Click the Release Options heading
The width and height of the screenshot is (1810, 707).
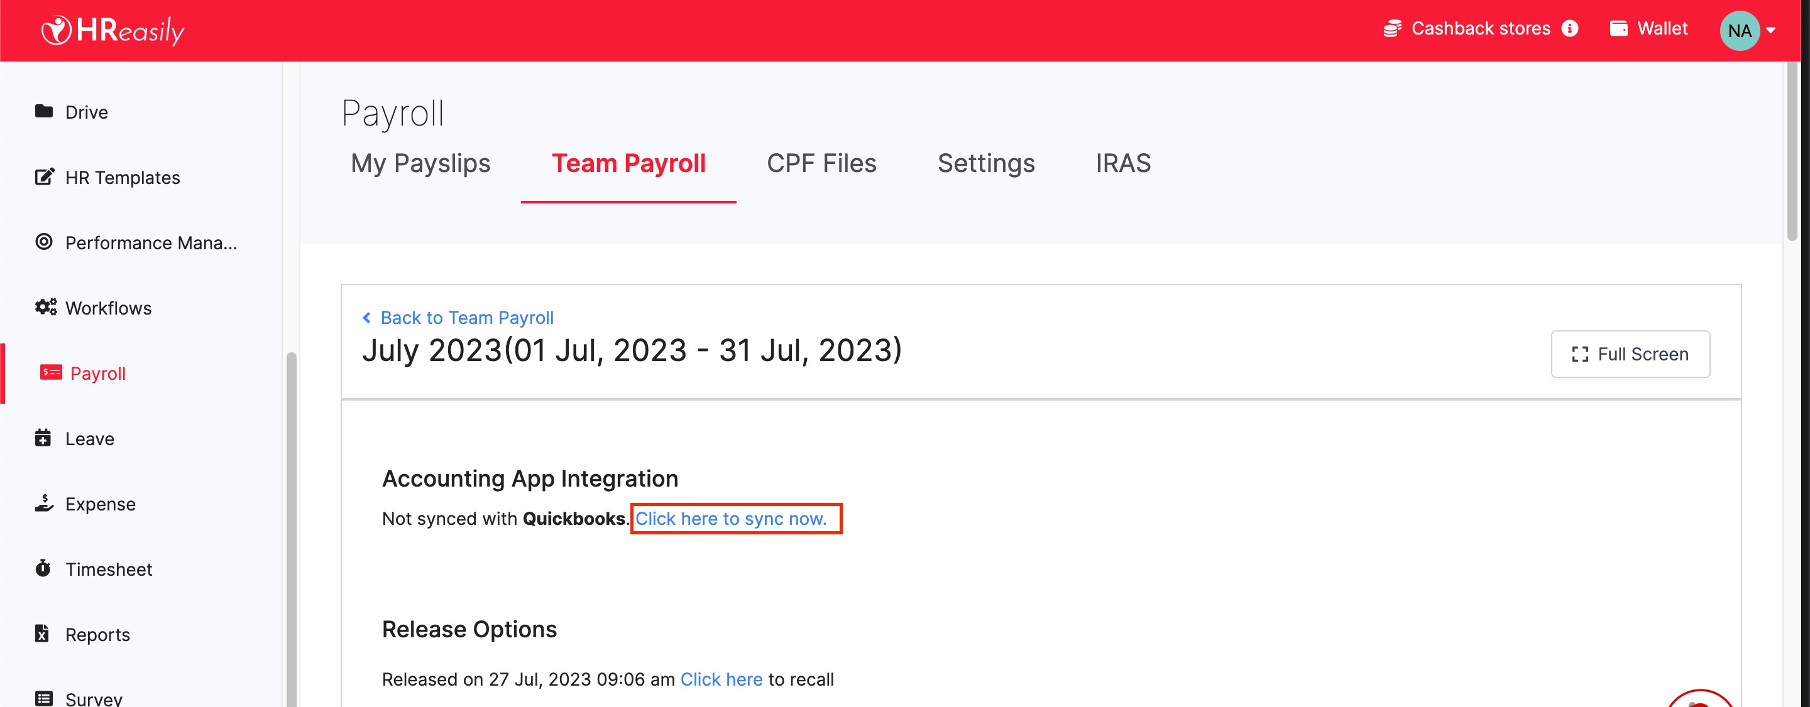pyautogui.click(x=469, y=629)
